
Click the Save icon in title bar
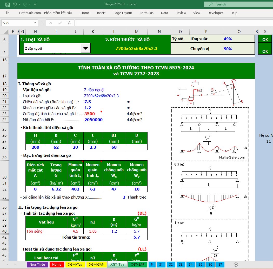pyautogui.click(x=8, y=4)
